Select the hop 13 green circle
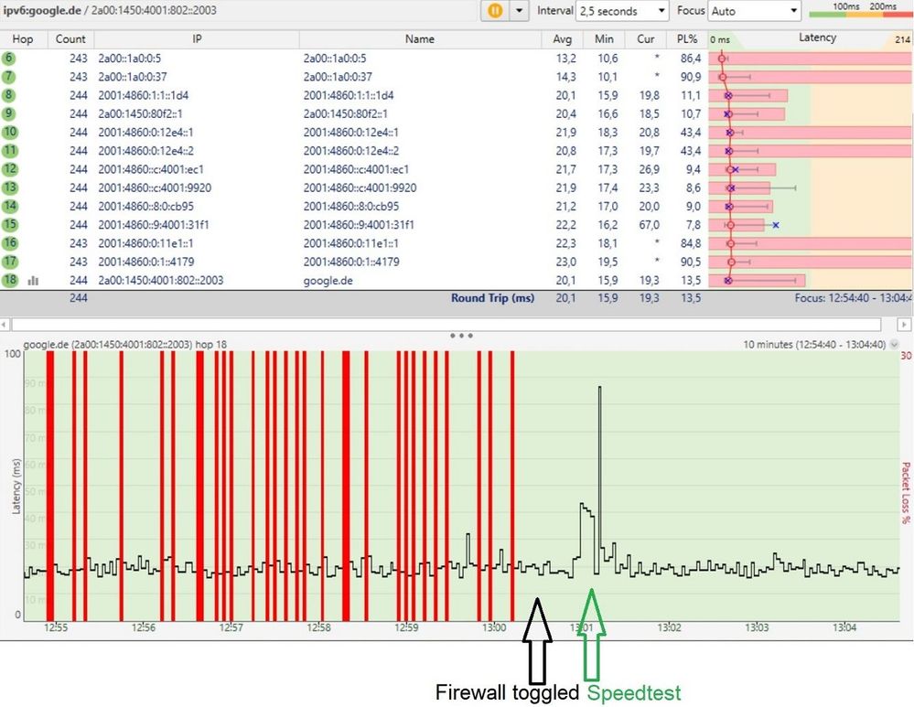Image resolution: width=914 pixels, height=707 pixels. pyautogui.click(x=9, y=187)
